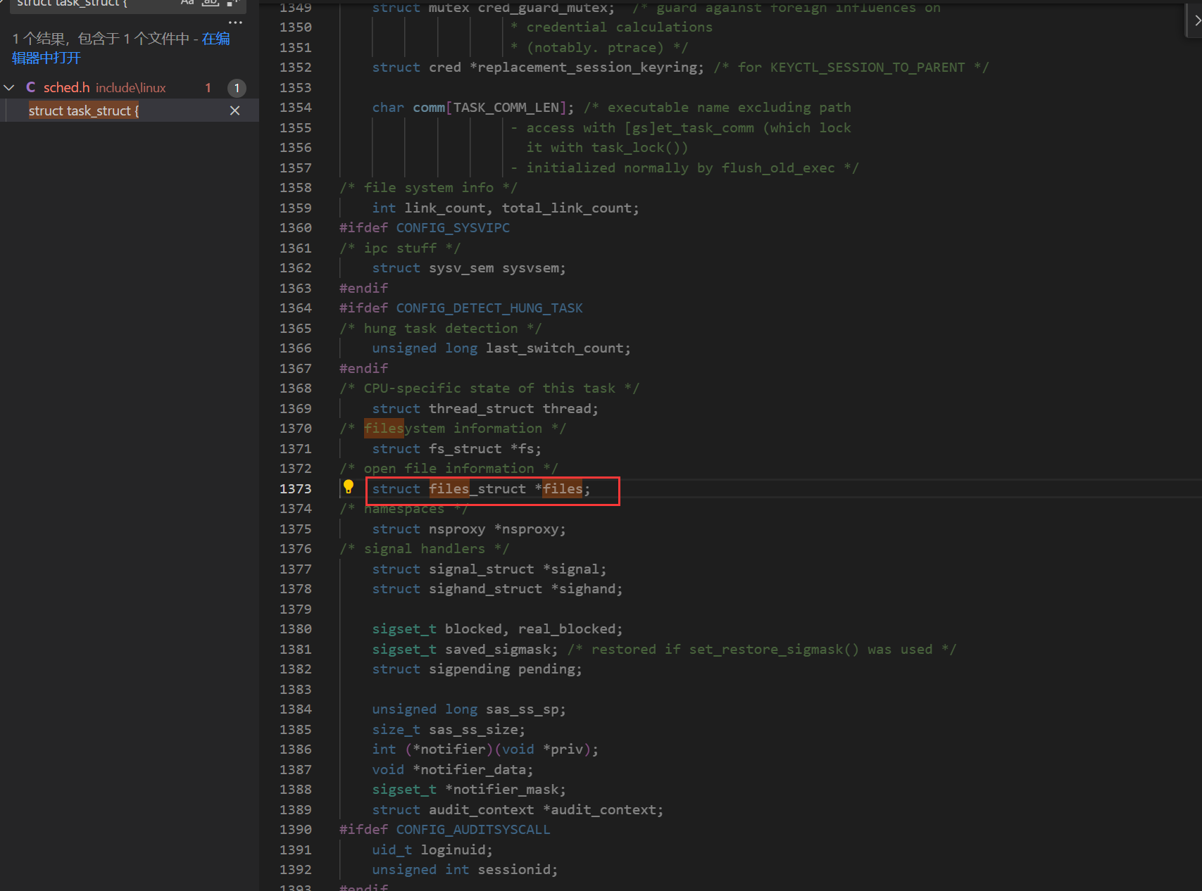
Task: Click 'link_count, total_link_count' on line 1359
Action: tap(518, 208)
